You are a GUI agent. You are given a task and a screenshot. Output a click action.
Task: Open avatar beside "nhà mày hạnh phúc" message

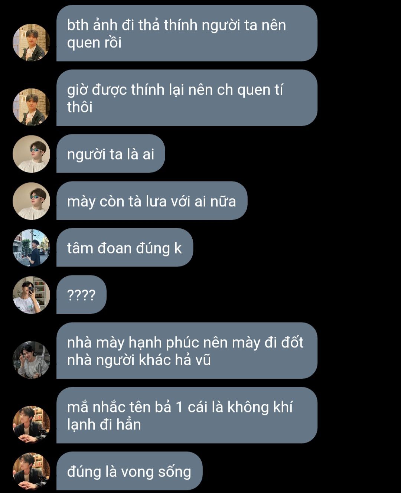[x=31, y=360]
